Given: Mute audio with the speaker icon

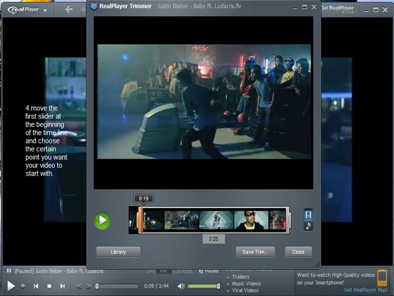Looking at the screenshot, I should pos(181,286).
